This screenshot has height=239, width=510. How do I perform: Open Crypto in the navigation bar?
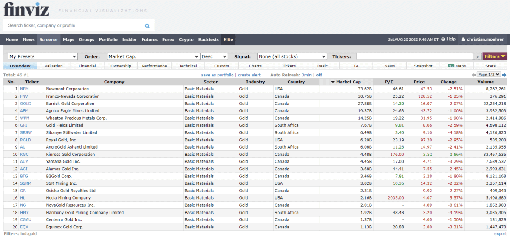pyautogui.click(x=186, y=39)
